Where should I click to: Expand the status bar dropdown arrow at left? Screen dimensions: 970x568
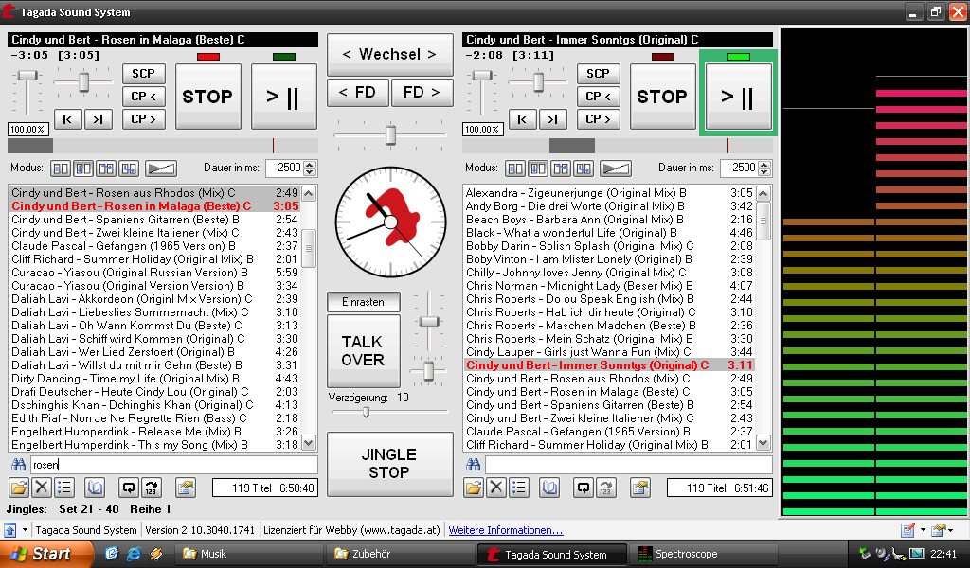point(25,530)
